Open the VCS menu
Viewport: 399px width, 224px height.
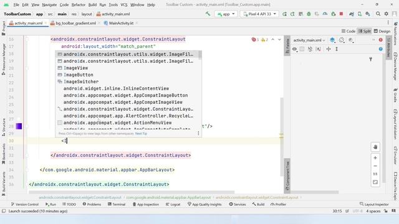(x=124, y=4)
